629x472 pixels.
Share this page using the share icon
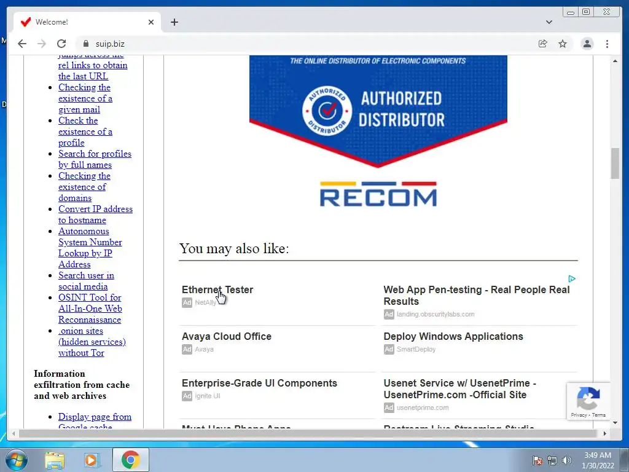point(543,44)
